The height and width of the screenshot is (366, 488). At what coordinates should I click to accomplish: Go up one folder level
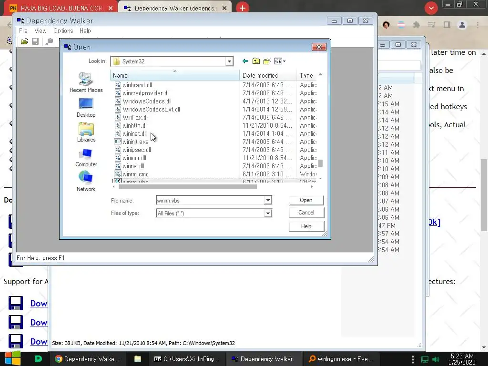click(256, 61)
